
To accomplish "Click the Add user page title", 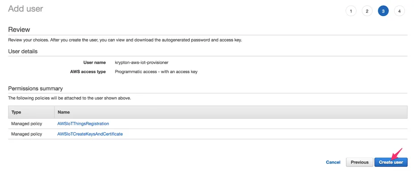I will pos(25,8).
